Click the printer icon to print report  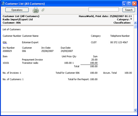(36, 10)
